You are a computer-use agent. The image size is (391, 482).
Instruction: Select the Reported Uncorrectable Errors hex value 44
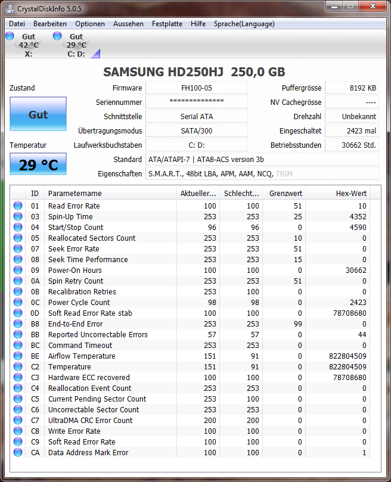click(362, 335)
